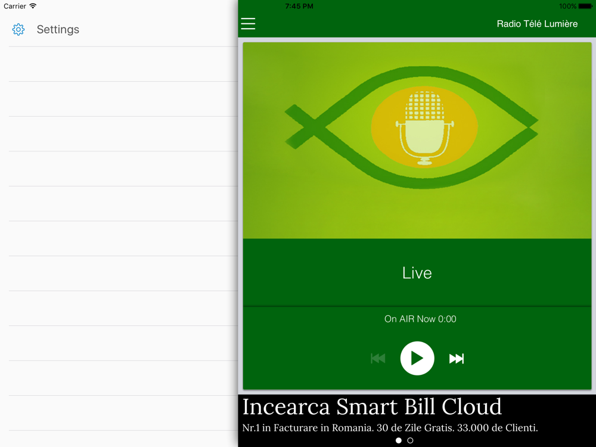Tap the microphone icon in the artwork
Image resolution: width=596 pixels, height=447 pixels.
[424, 128]
